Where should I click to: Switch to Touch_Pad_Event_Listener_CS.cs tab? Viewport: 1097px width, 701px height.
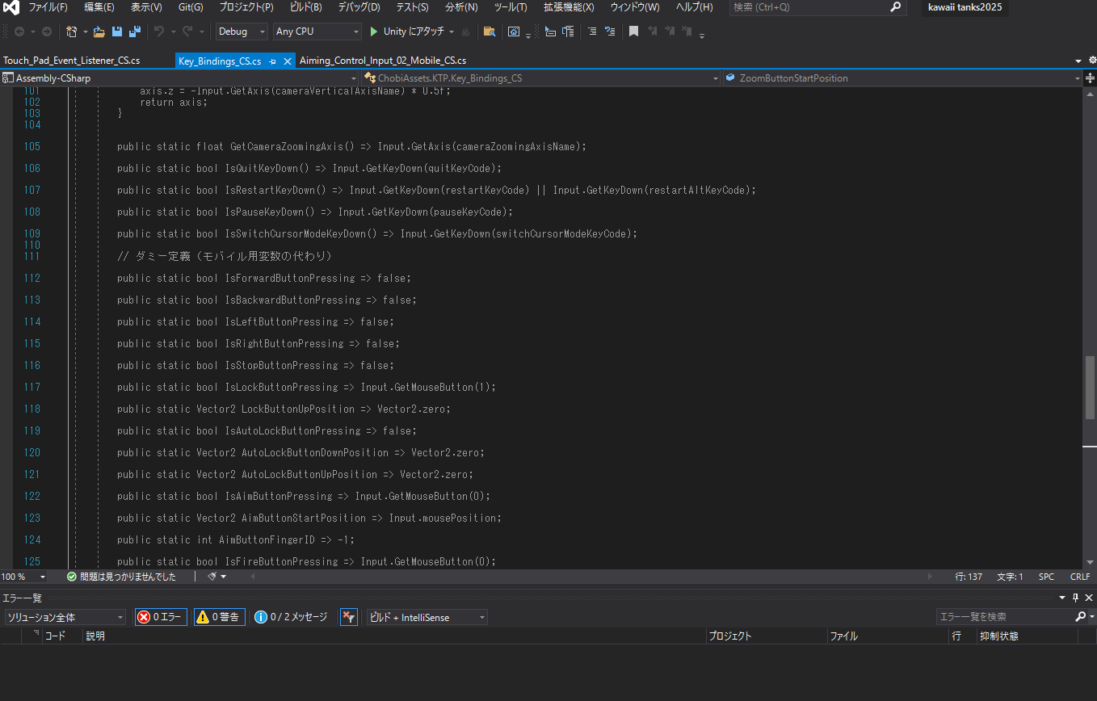point(71,61)
